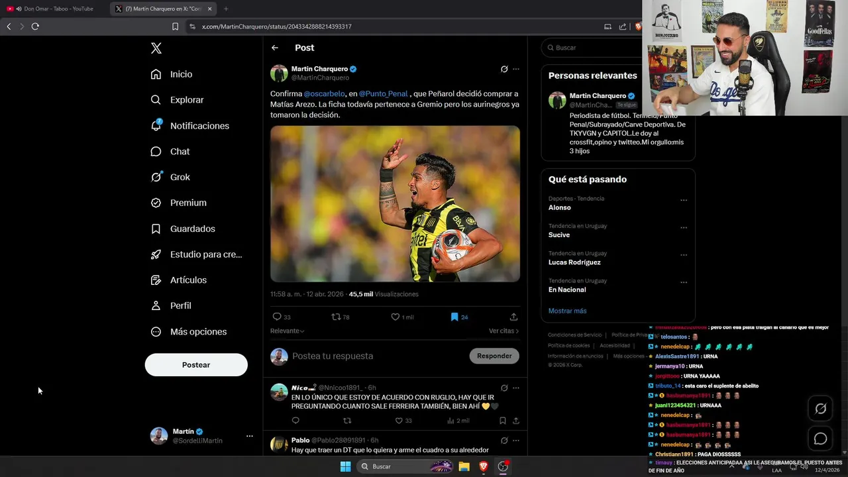848x477 pixels.
Task: Open options for Lucas Rodríguez trend
Action: click(x=684, y=255)
